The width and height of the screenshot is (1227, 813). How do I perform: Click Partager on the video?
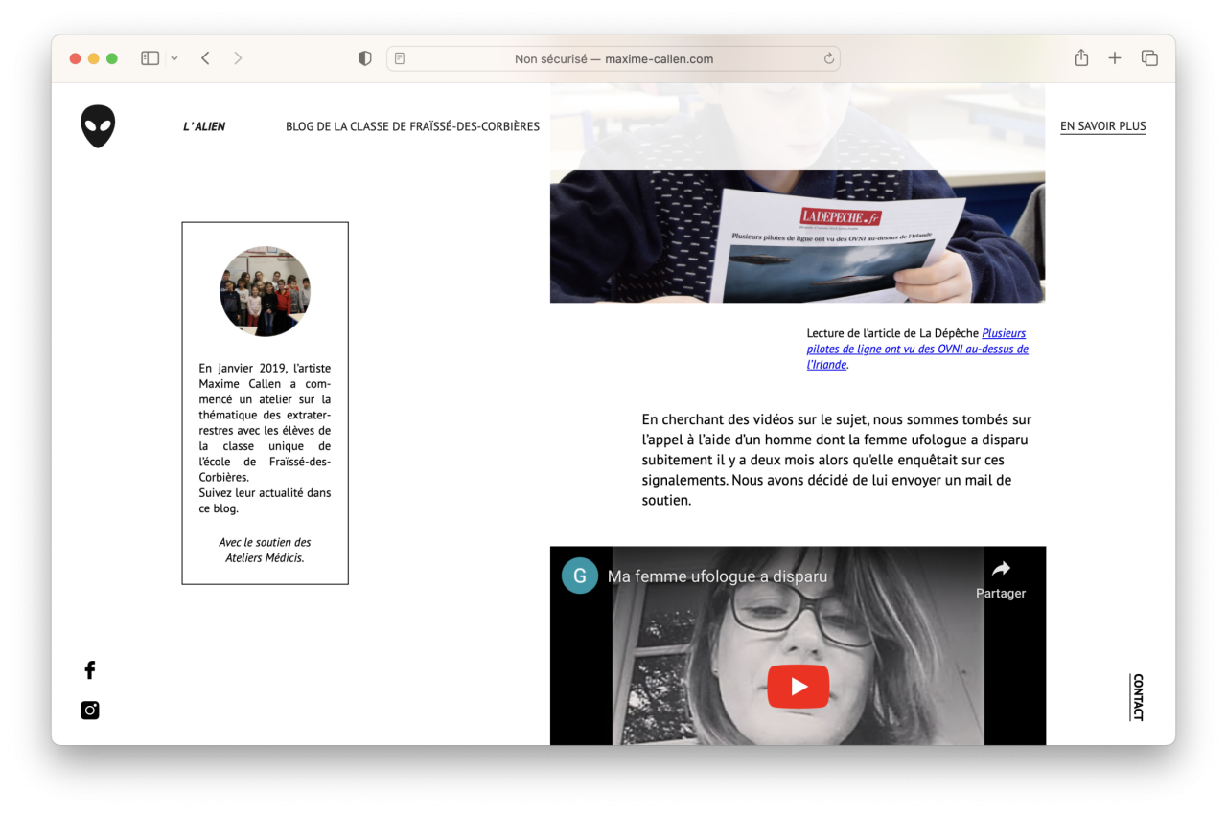(1001, 579)
